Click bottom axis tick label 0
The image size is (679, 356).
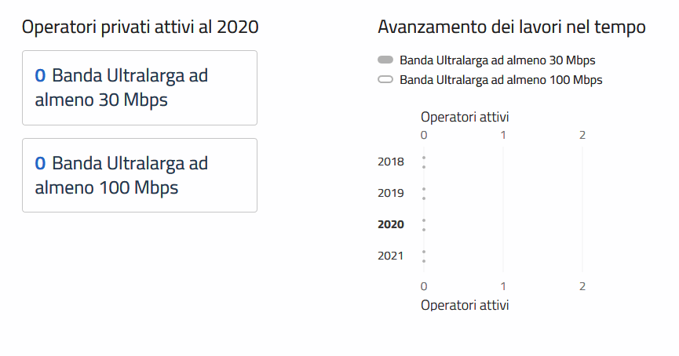click(x=424, y=285)
